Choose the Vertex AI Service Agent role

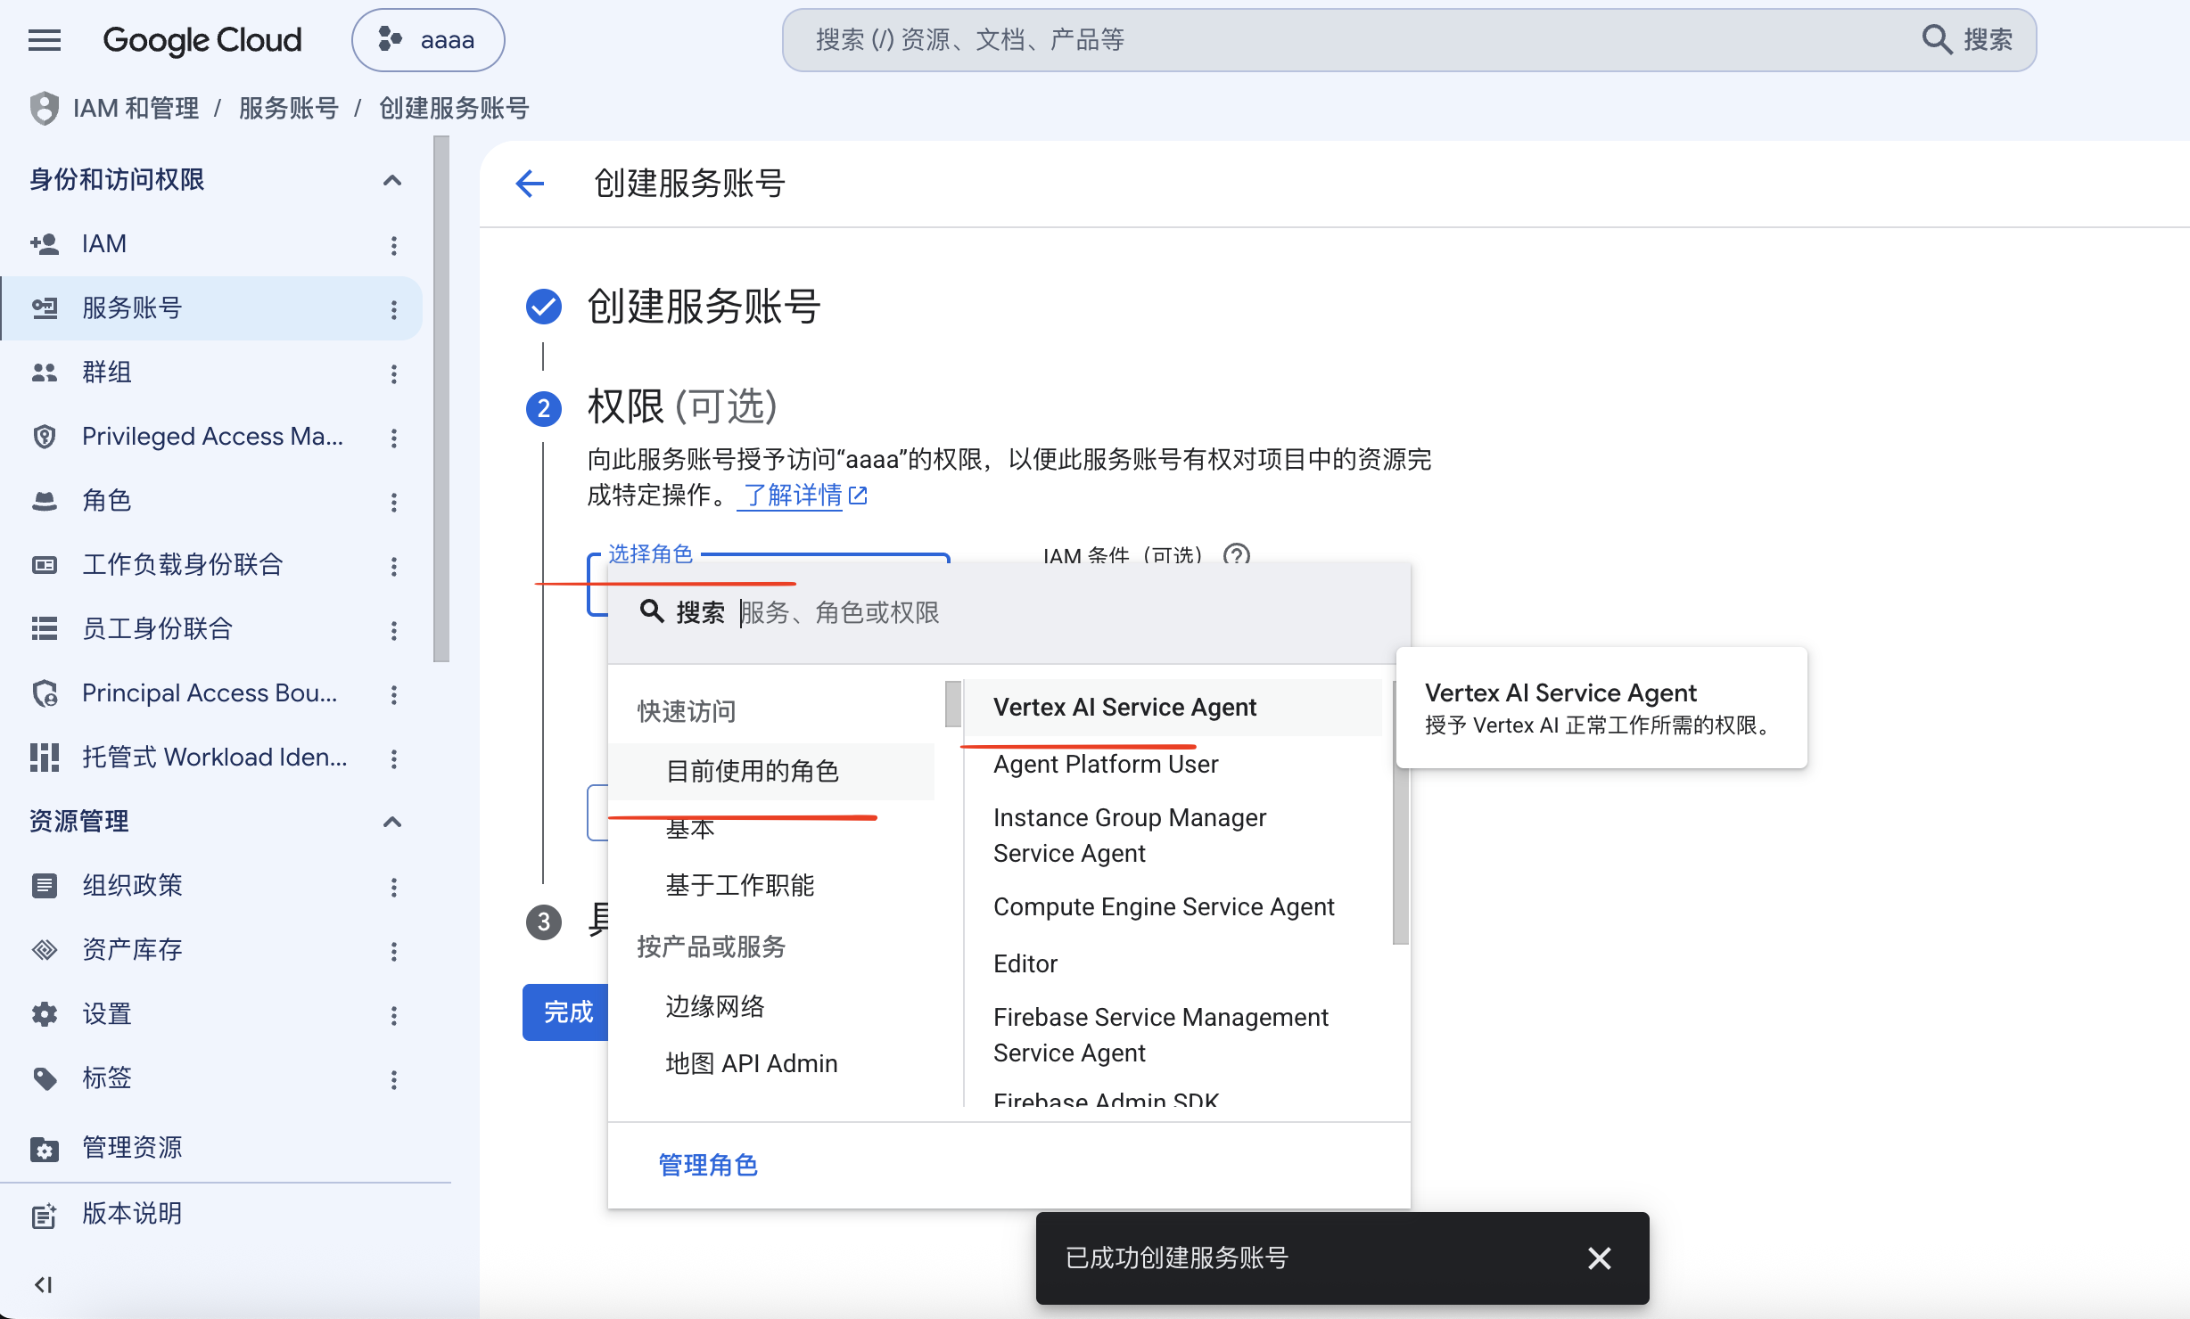tap(1173, 708)
